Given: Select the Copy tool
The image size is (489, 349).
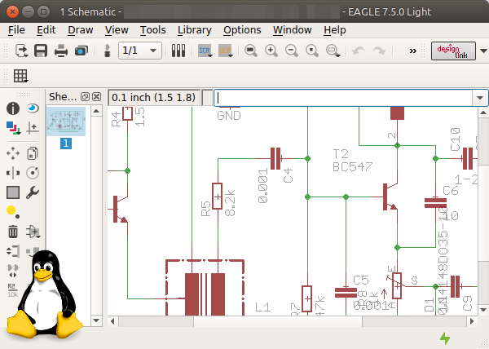Looking at the screenshot, I should click(x=33, y=153).
